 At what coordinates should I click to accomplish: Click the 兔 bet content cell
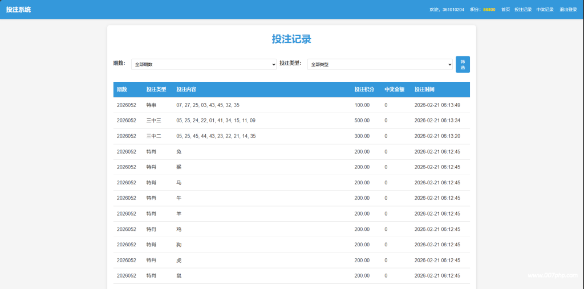[x=179, y=152]
